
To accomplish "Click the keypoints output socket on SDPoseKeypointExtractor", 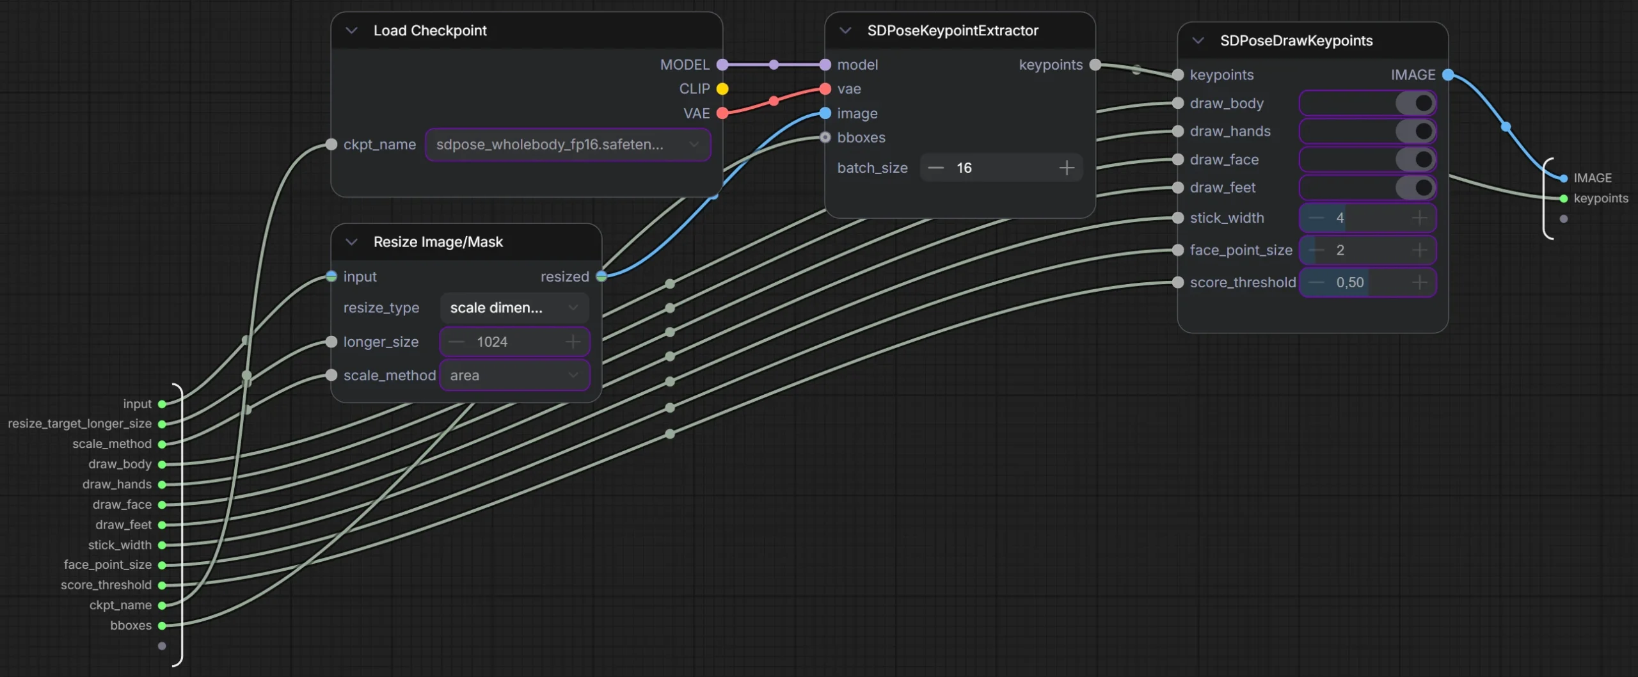I will [x=1095, y=65].
